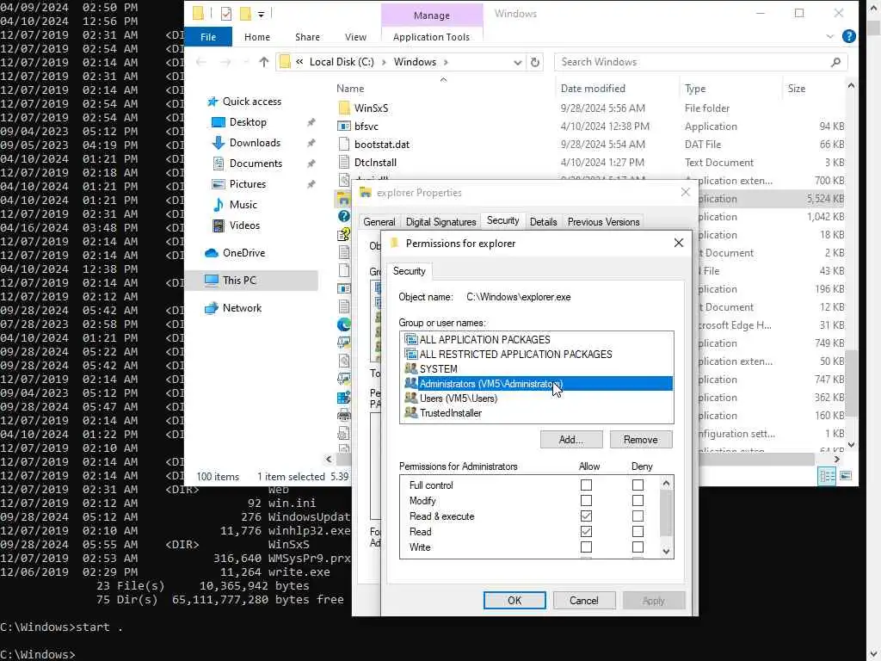This screenshot has width=881, height=661.
Task: Check Allow for Full control
Action: pyautogui.click(x=586, y=485)
